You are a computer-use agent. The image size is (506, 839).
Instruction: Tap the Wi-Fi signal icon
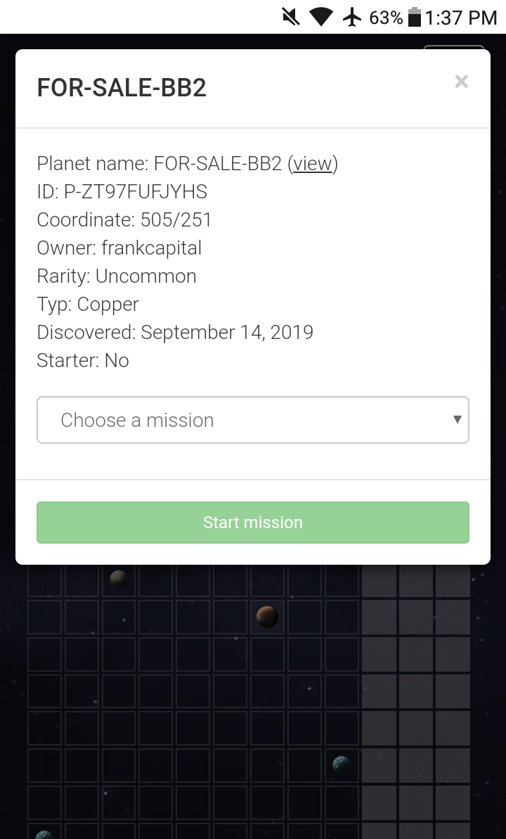coord(321,17)
